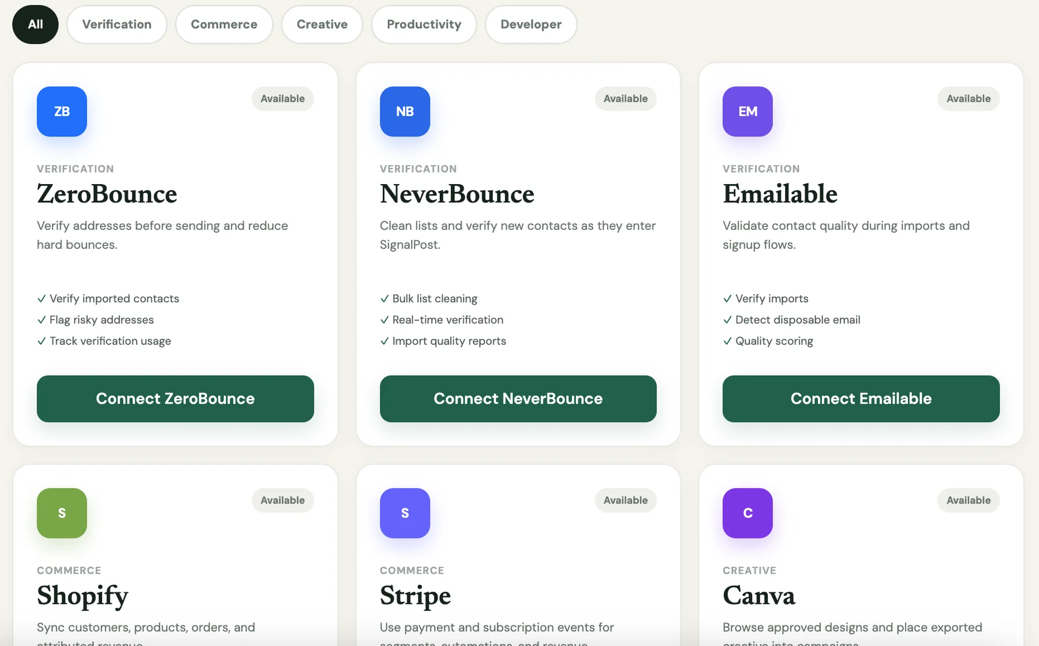The width and height of the screenshot is (1039, 646).
Task: Click 'Track verification usage' feature line
Action: coord(104,341)
